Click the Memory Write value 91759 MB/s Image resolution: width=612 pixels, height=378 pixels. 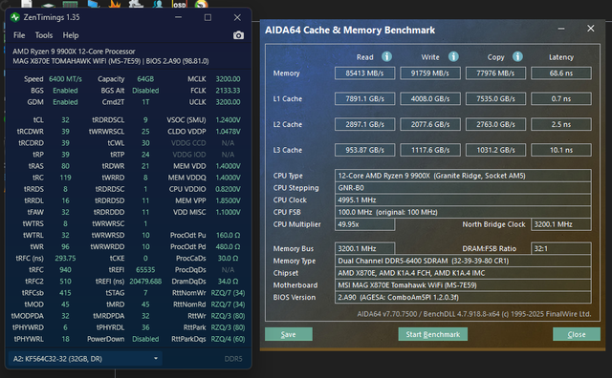point(430,73)
